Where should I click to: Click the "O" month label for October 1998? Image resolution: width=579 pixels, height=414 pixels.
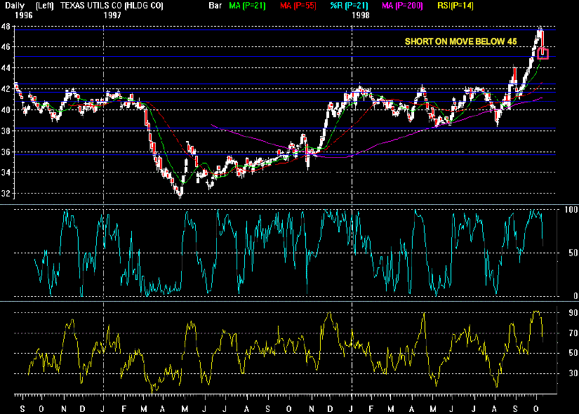tap(536, 409)
